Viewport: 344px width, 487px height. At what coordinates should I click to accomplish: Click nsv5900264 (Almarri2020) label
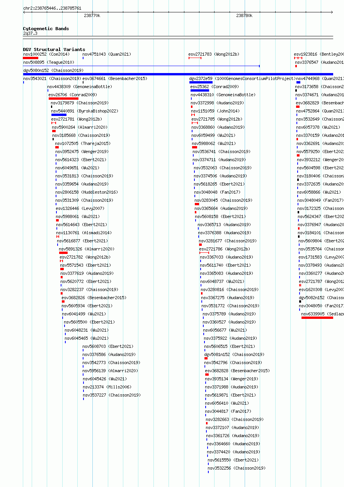pos(80,128)
